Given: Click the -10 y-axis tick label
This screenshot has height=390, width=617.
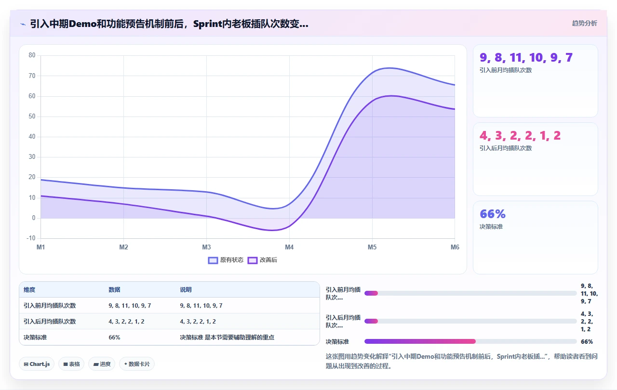Looking at the screenshot, I should point(31,238).
